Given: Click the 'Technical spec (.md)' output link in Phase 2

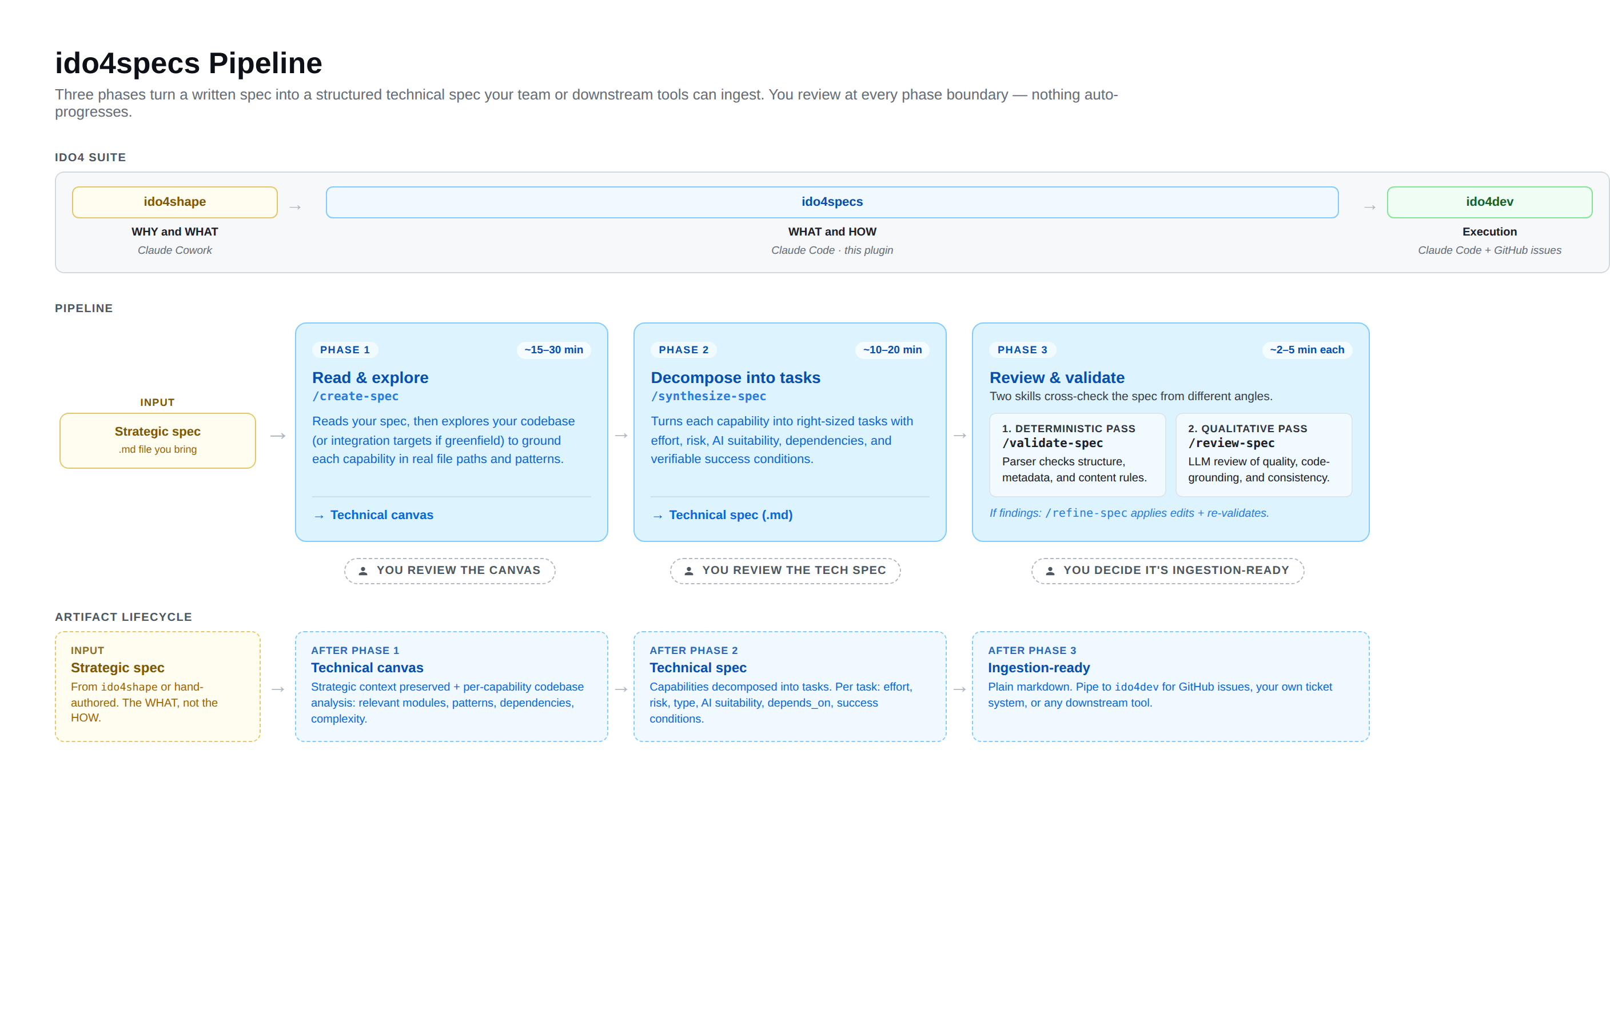Looking at the screenshot, I should point(731,516).
